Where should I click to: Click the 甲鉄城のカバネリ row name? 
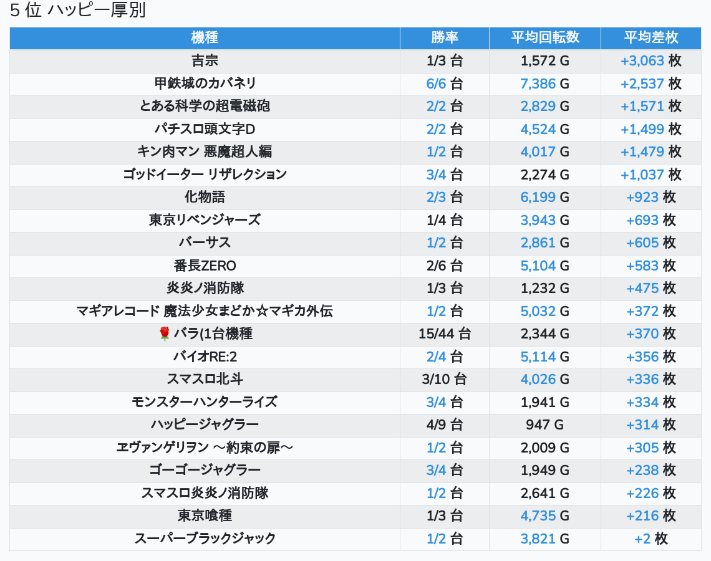coord(205,84)
